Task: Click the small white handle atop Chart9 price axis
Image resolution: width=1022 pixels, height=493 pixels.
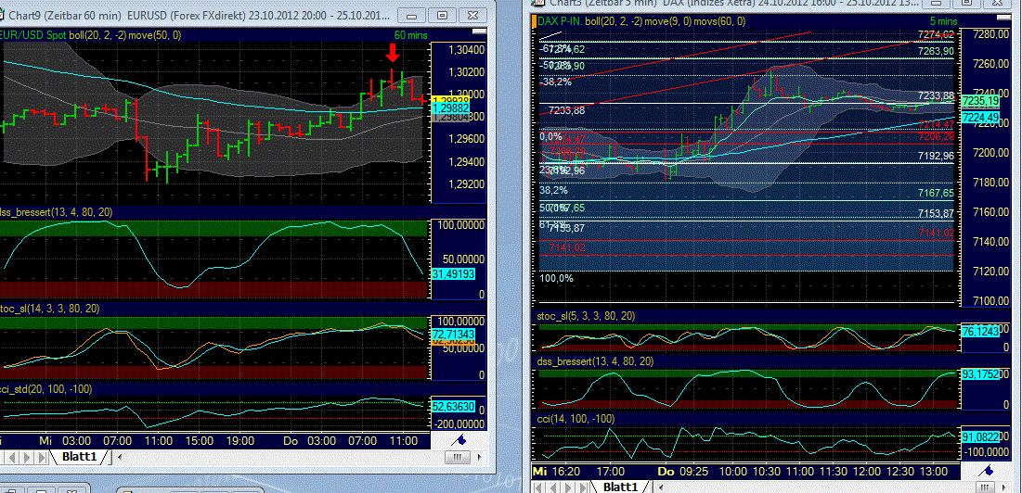Action: (479, 32)
